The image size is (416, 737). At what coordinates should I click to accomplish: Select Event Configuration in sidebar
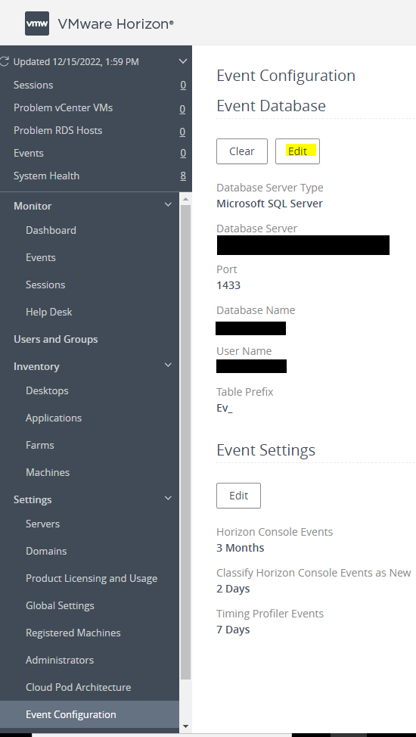point(89,714)
